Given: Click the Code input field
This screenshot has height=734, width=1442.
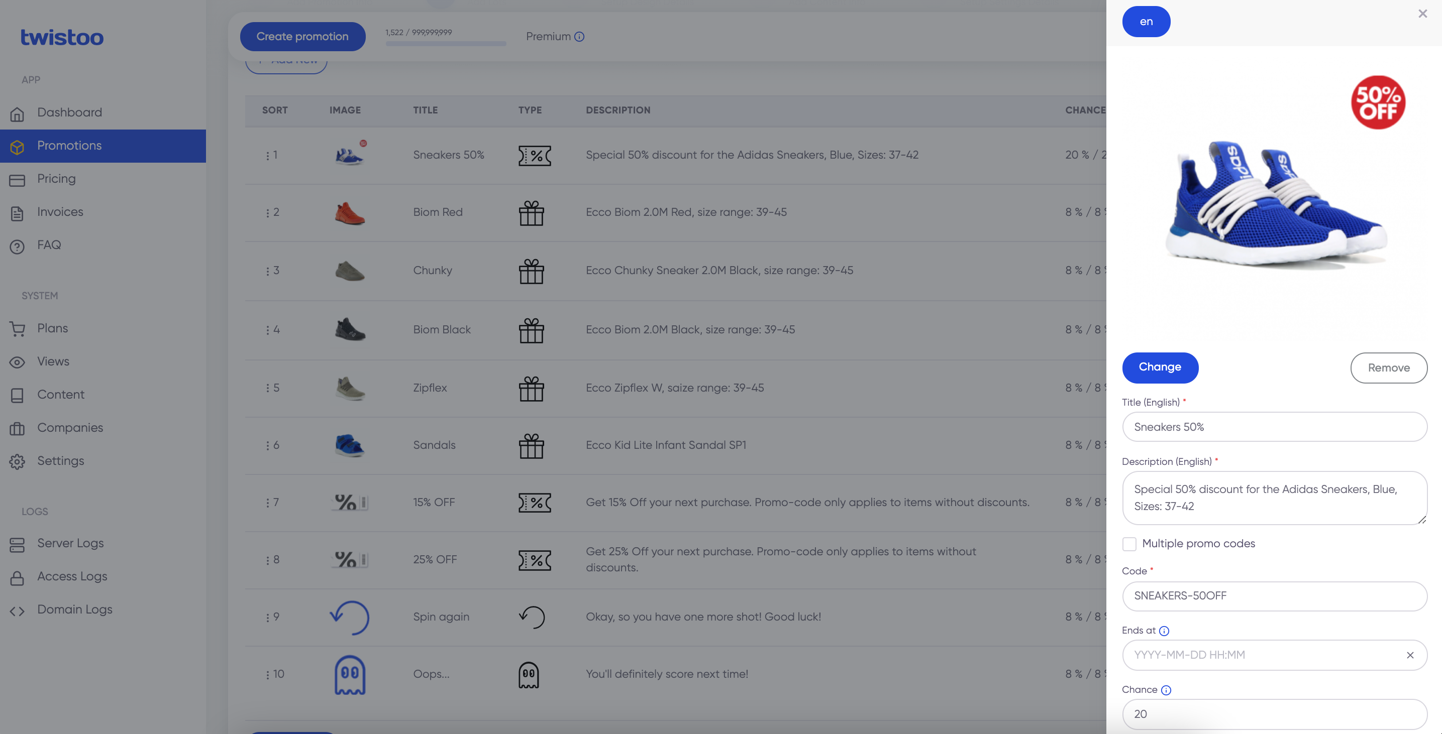Looking at the screenshot, I should click(1274, 596).
